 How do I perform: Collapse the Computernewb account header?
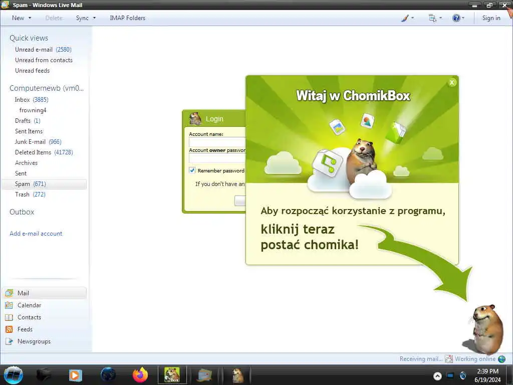point(47,88)
